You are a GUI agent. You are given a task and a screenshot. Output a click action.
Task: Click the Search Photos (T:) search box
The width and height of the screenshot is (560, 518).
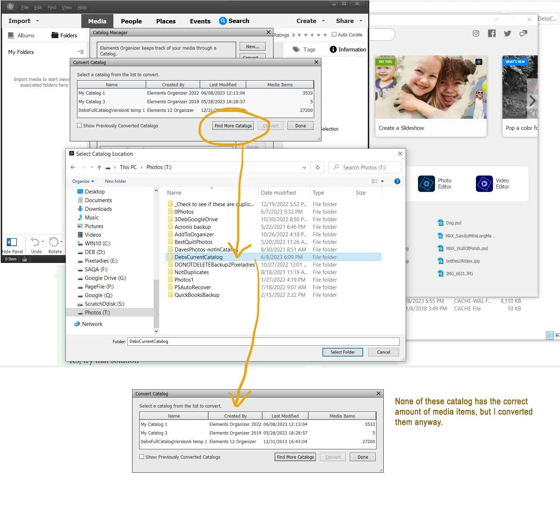(365, 167)
